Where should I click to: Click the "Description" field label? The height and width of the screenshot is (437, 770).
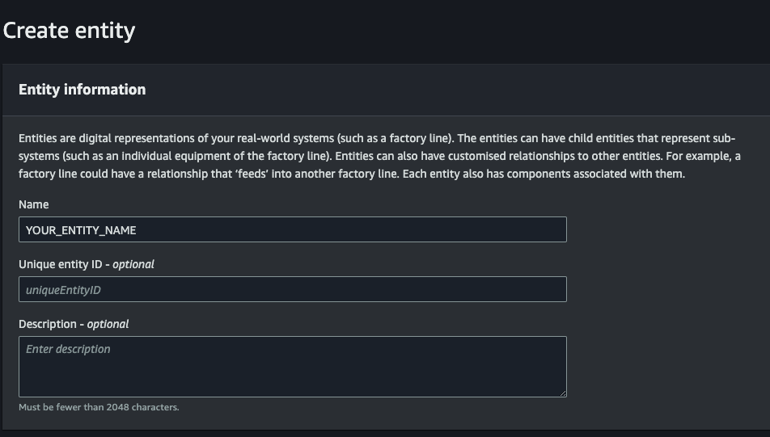click(48, 324)
